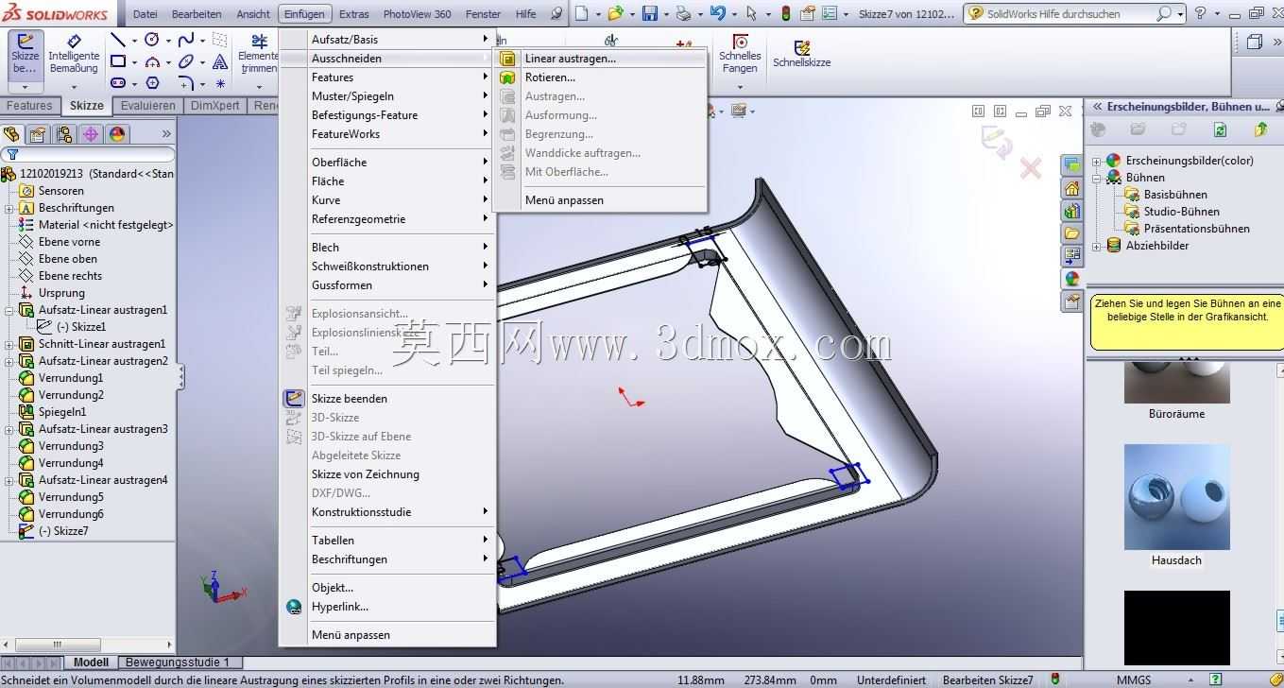
Task: Select the Slot sketch tool
Action: tap(118, 83)
